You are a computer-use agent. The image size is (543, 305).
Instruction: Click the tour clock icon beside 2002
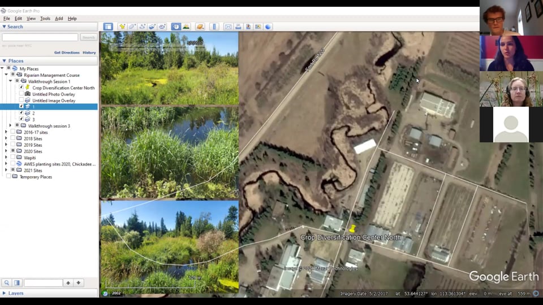tap(105, 293)
